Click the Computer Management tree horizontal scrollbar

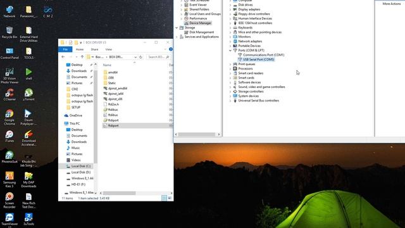tap(197, 134)
